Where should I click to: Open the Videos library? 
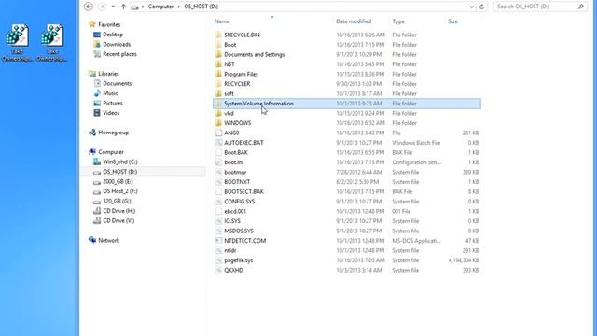(x=111, y=113)
